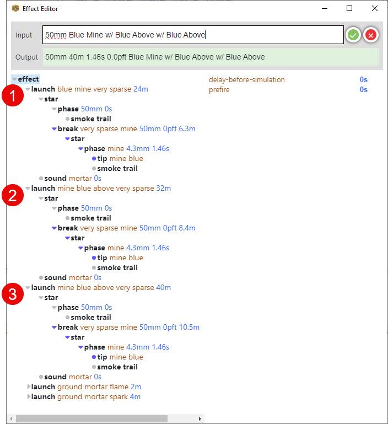Click red numbered marker 1
Screen dimensions: 388x424
click(x=12, y=96)
